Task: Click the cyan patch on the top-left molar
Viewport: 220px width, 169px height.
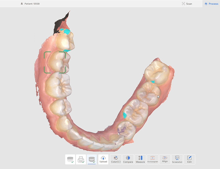Action: [66, 31]
